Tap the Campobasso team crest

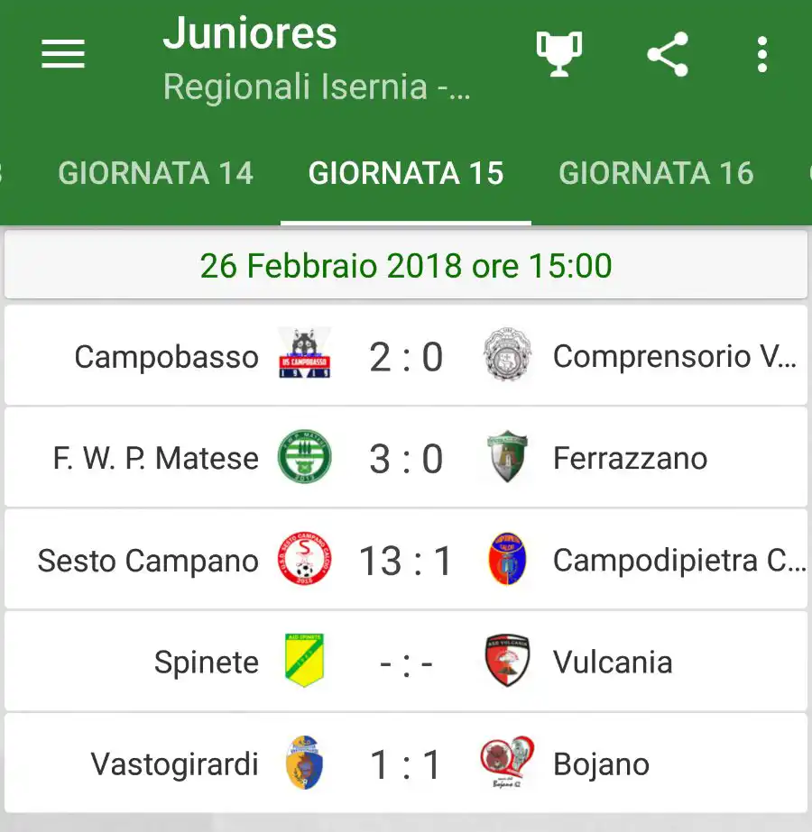(305, 352)
